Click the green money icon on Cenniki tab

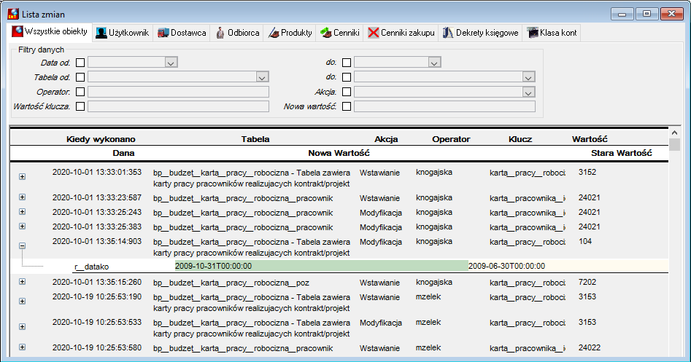tap(326, 33)
